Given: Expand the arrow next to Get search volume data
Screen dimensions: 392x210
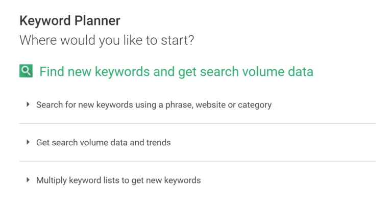Looking at the screenshot, I should coord(28,142).
